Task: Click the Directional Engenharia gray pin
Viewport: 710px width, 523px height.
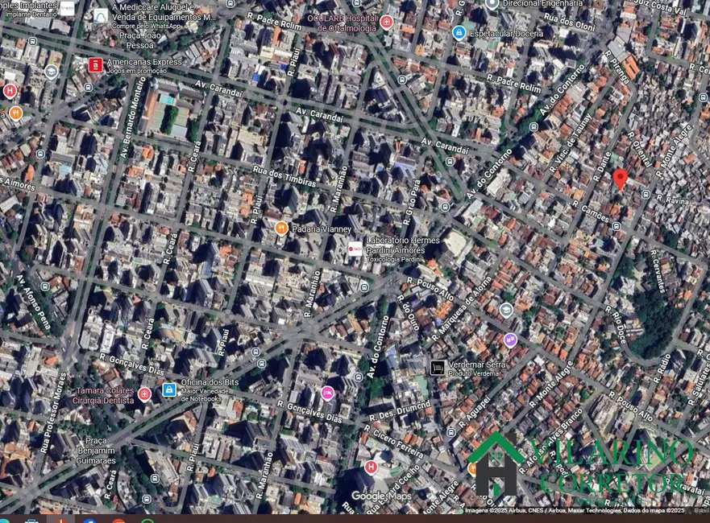Action: tap(492, 4)
